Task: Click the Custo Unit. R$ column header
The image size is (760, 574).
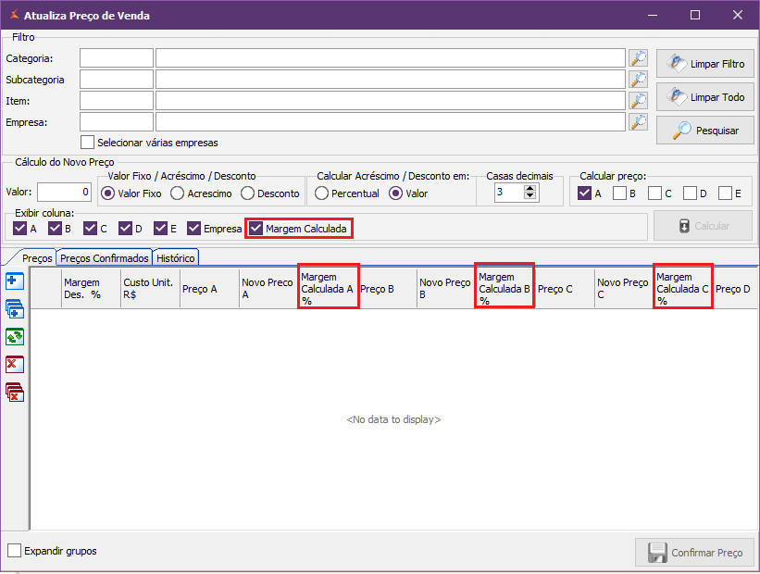Action: (150, 289)
